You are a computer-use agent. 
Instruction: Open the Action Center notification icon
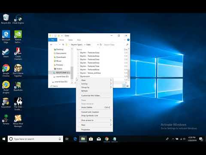(201, 139)
